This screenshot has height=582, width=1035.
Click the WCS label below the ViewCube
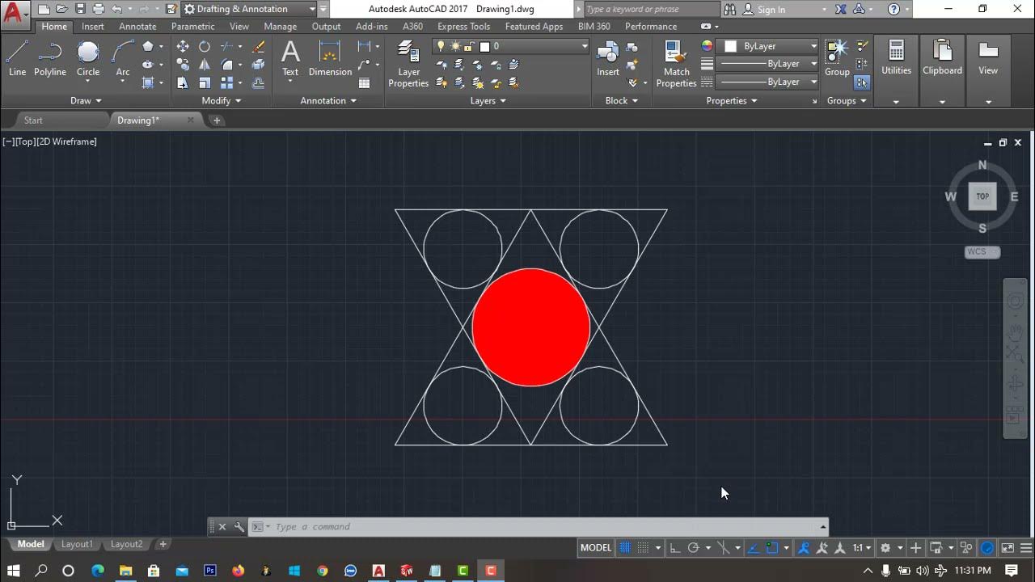point(982,251)
